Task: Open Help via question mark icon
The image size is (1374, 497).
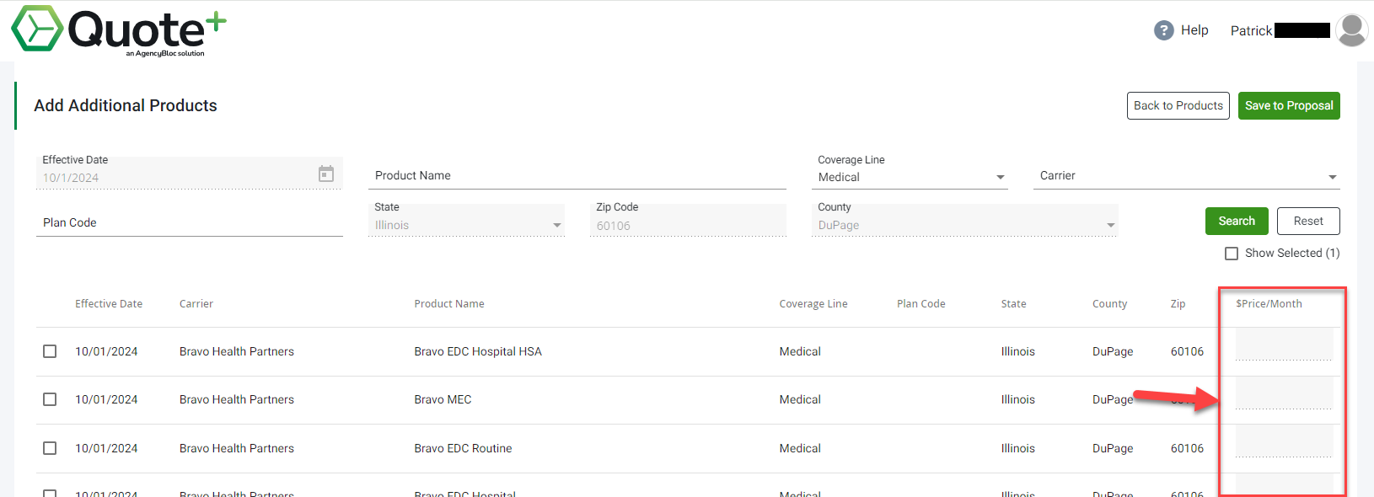Action: 1164,30
